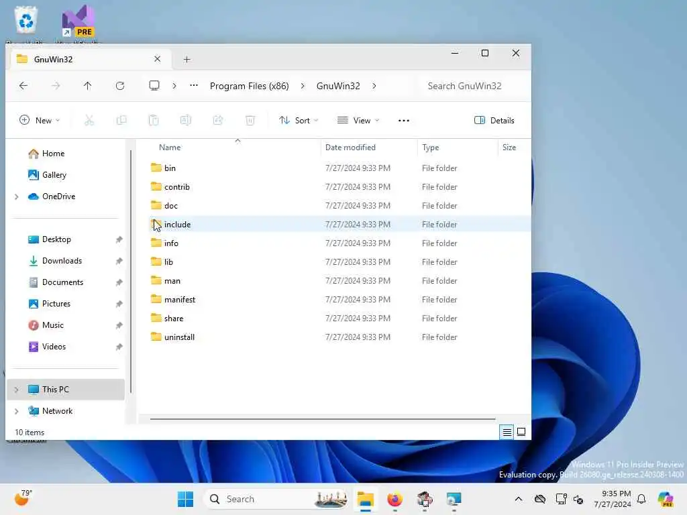
Task: Click chevron after Program Files (x86) in path
Action: pyautogui.click(x=303, y=86)
